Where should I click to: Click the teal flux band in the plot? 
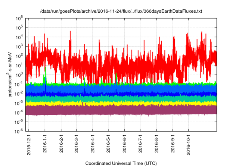tap(121, 98)
